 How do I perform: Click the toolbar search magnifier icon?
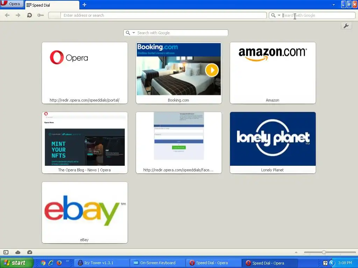pos(273,15)
